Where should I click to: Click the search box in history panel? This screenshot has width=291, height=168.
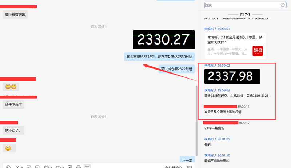(245, 5)
